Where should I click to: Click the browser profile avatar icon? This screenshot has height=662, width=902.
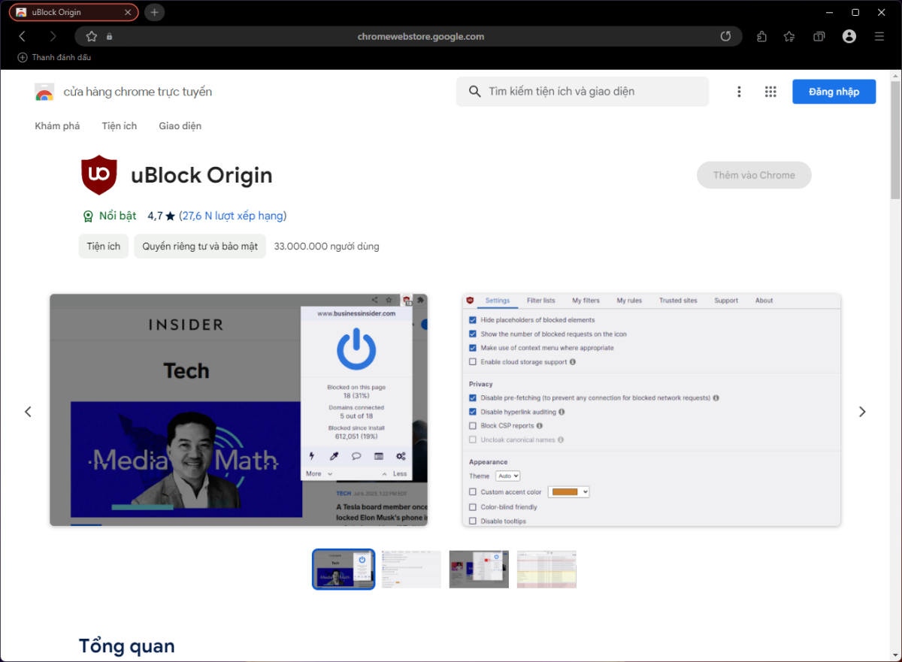click(x=849, y=36)
